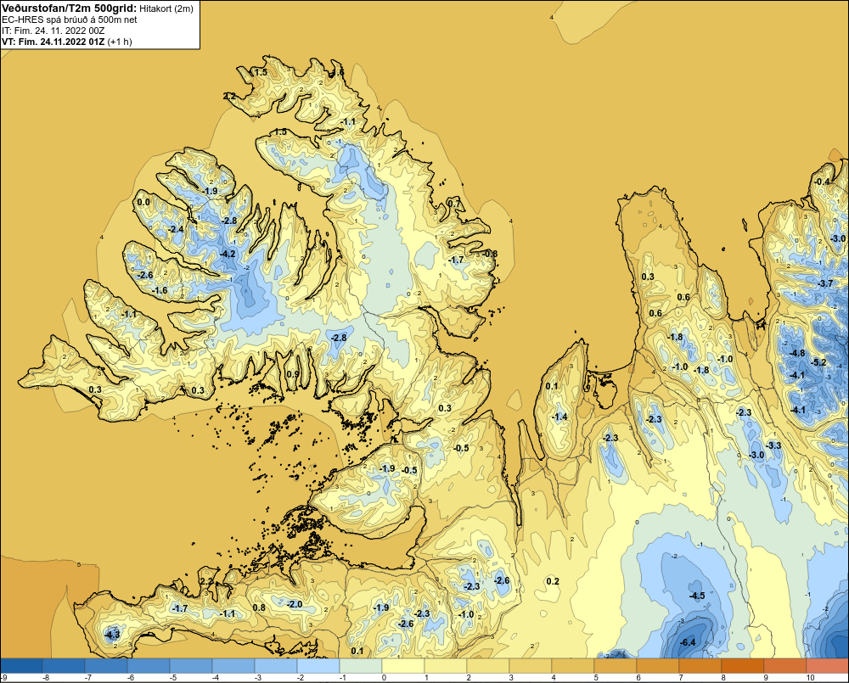Select the legend color swatch between -6 and -5

tap(149, 665)
